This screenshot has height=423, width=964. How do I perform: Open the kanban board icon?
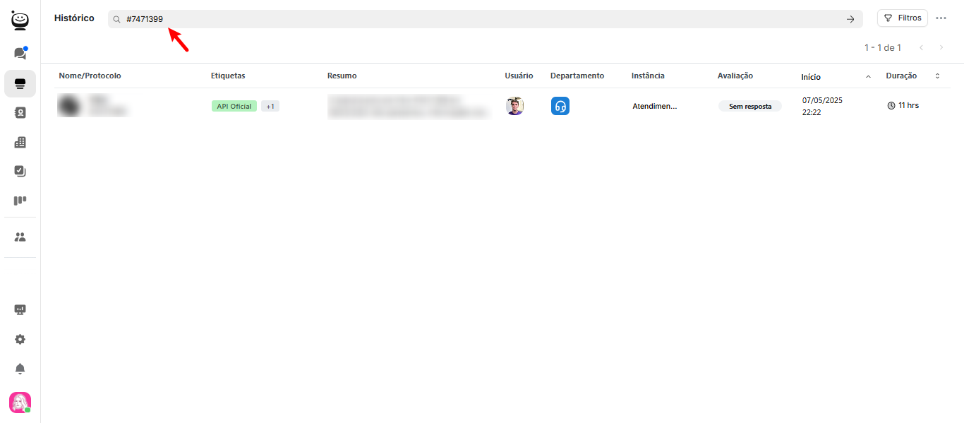20,201
